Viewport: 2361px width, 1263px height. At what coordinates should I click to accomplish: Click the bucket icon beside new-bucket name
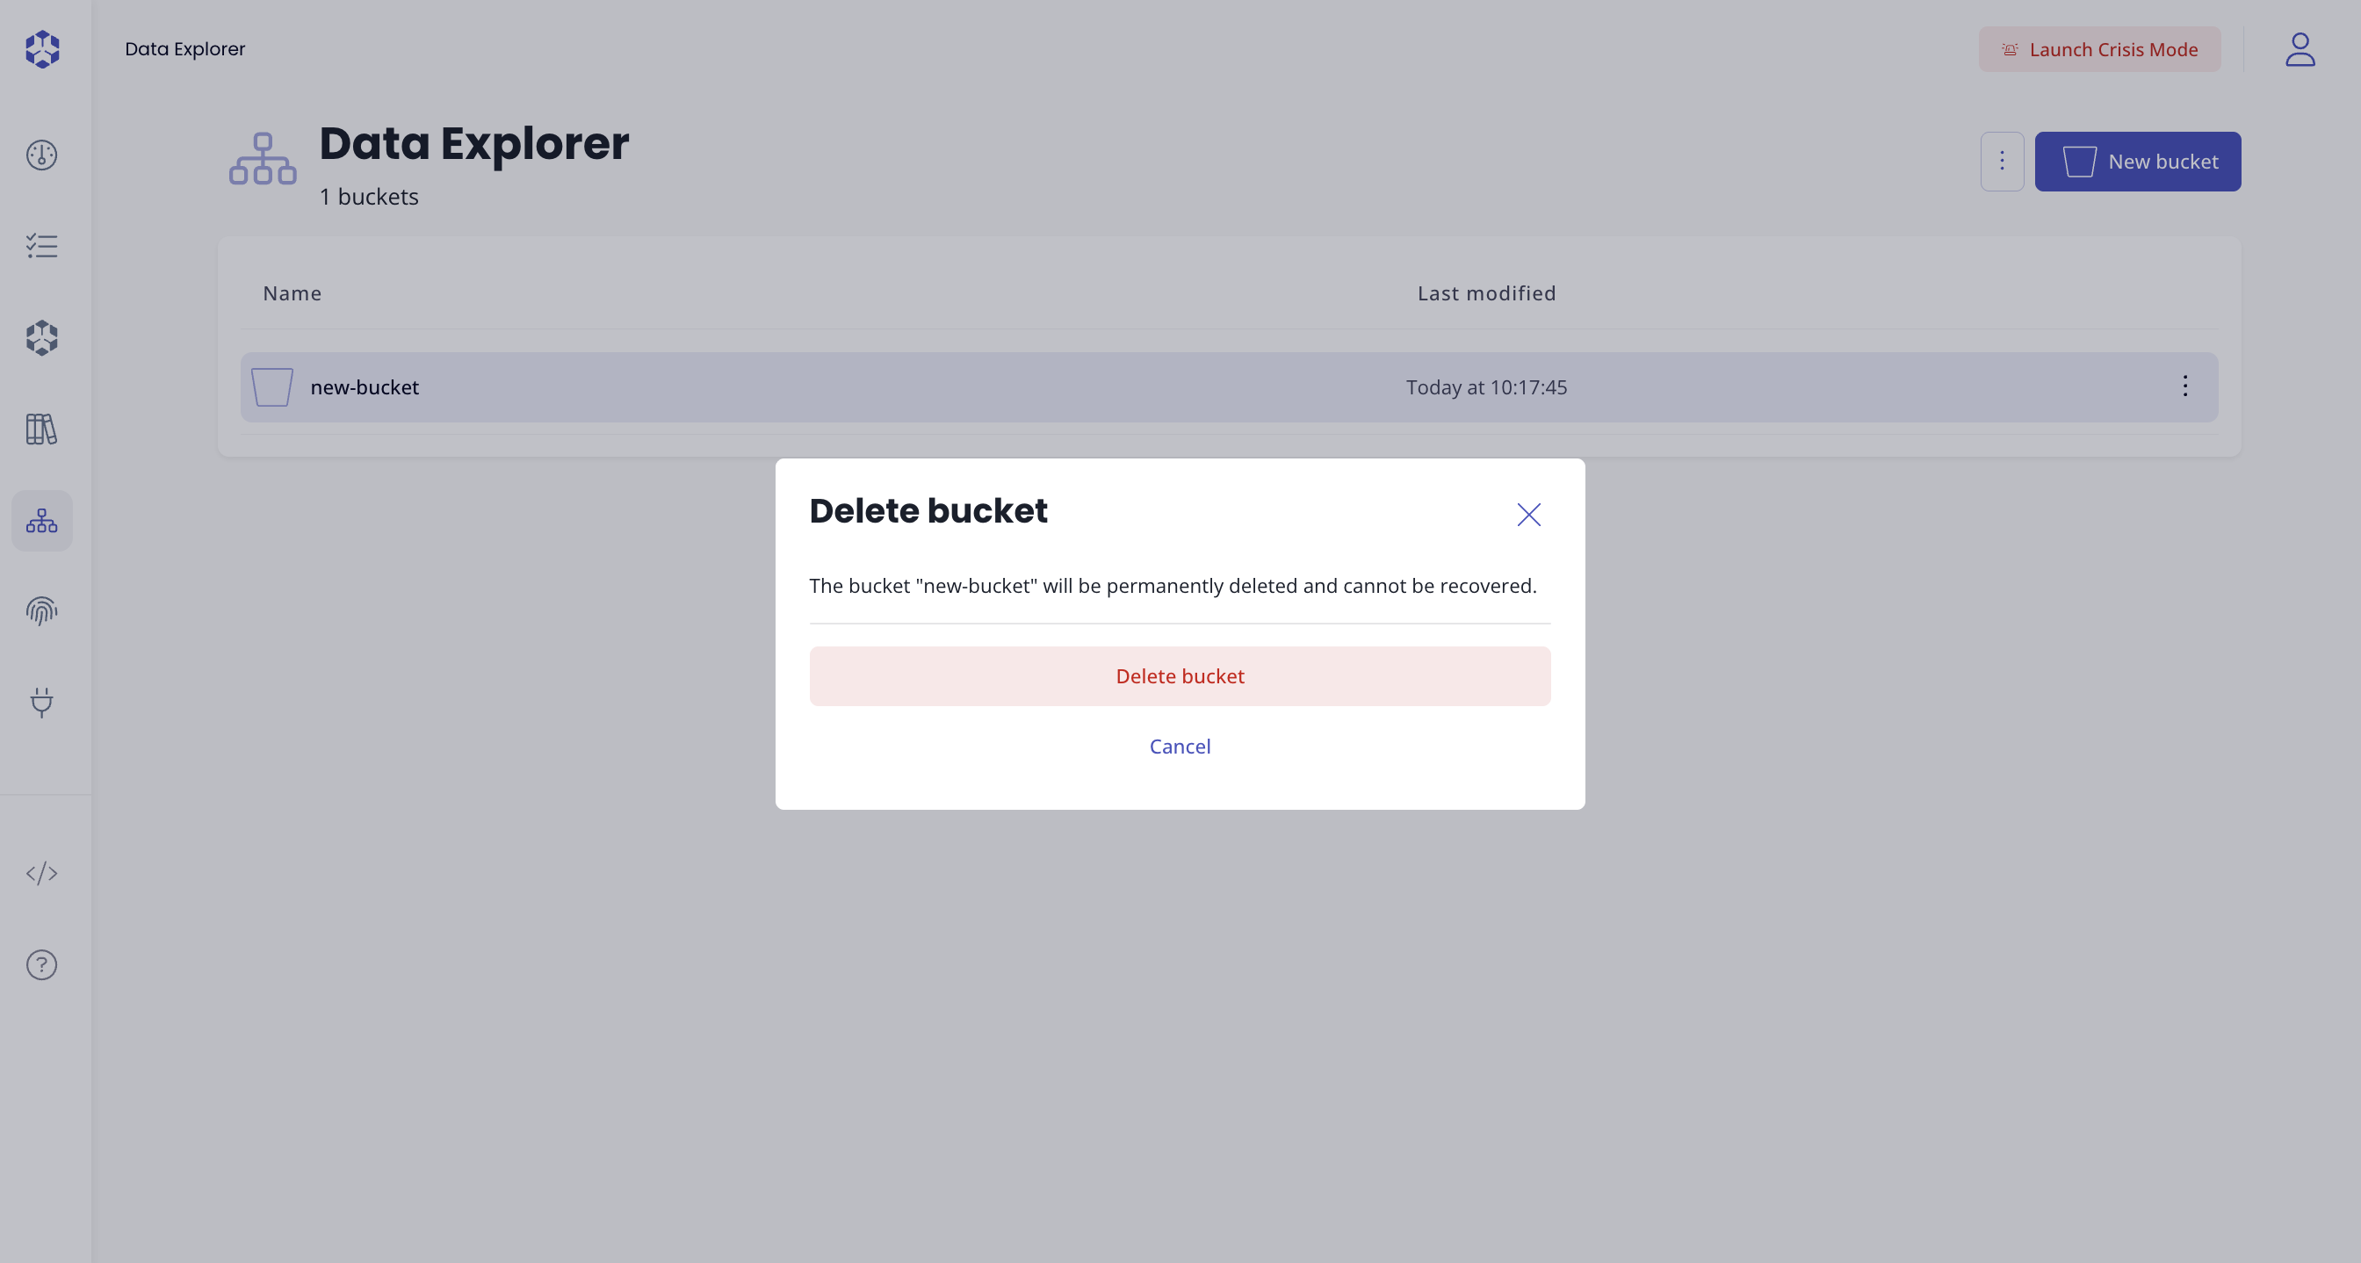(271, 386)
